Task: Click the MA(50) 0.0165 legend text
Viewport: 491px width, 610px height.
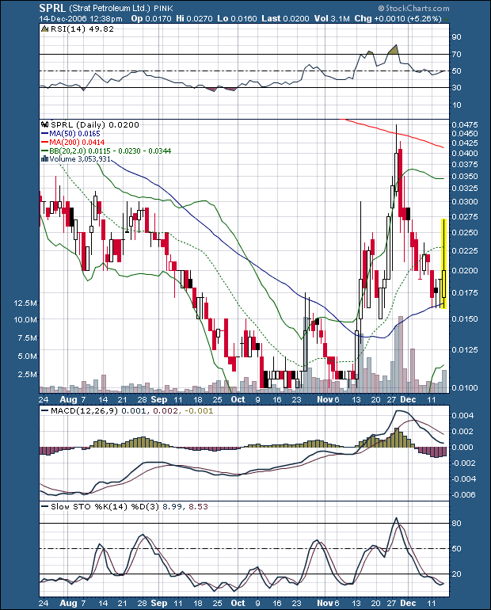Action: coord(74,134)
